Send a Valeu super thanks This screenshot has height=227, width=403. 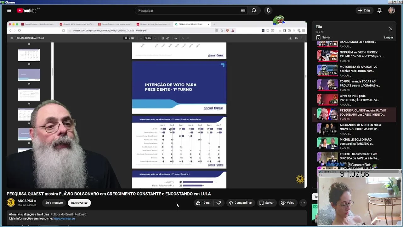coord(287,203)
